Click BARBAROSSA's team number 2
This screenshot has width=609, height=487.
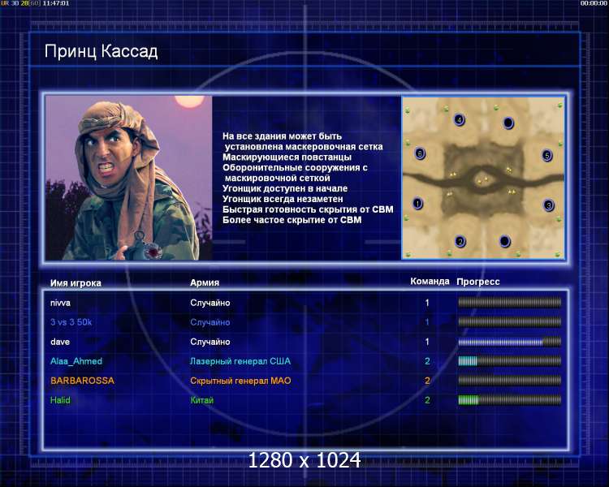click(x=427, y=381)
